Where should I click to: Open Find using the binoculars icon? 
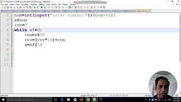[42, 7]
